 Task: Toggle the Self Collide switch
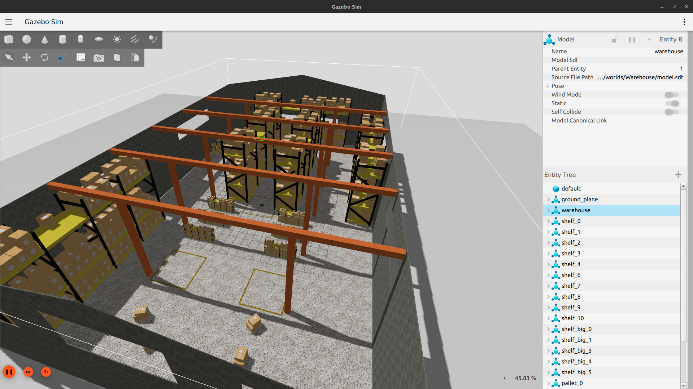672,112
